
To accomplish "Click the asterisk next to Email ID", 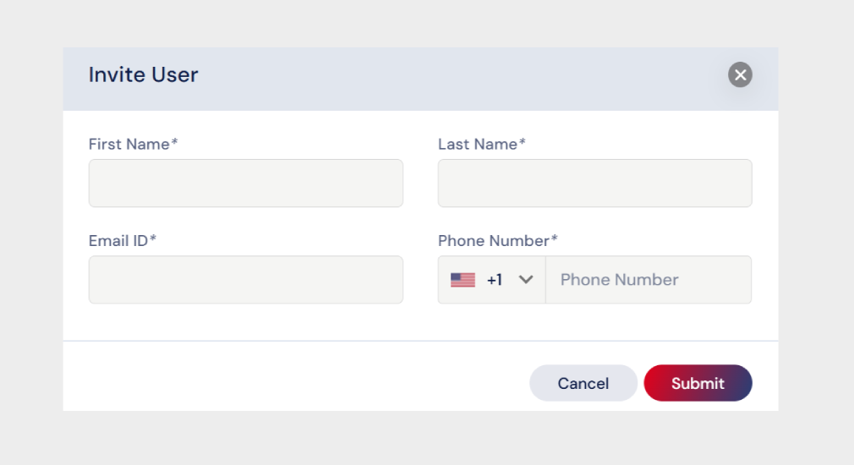I will (x=153, y=240).
